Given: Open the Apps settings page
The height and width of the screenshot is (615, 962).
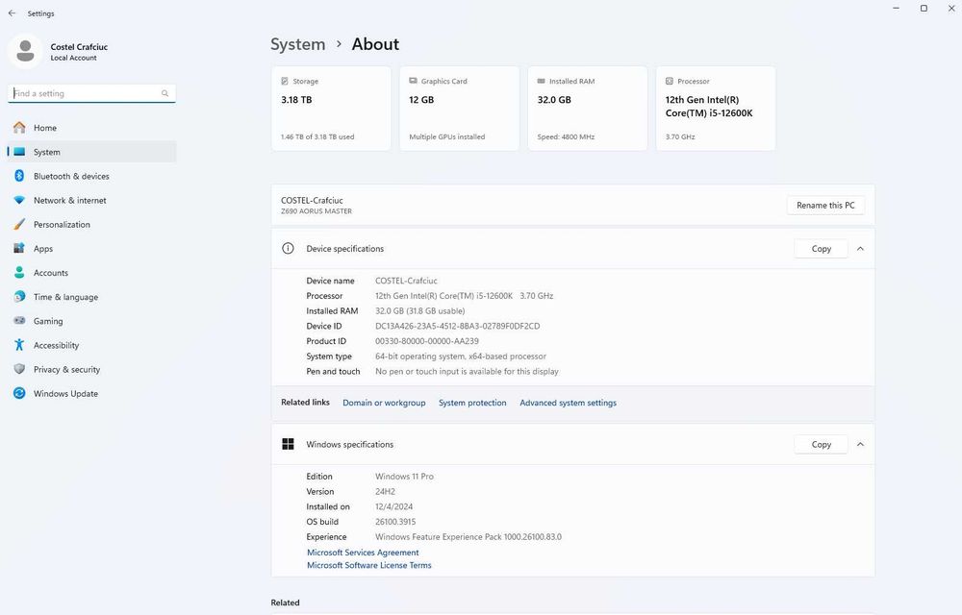Looking at the screenshot, I should 43,249.
